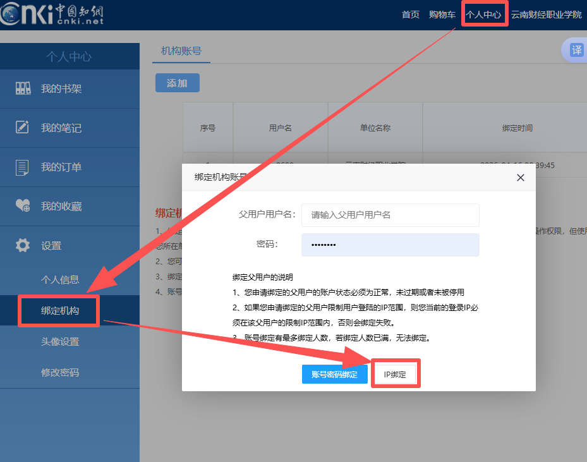Click the IP绑定 button

pyautogui.click(x=395, y=375)
